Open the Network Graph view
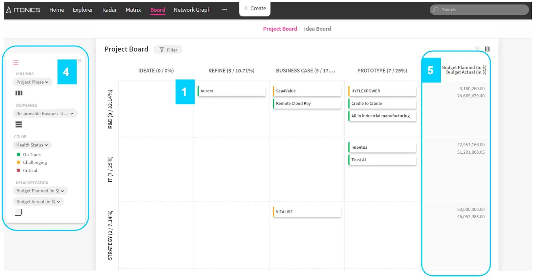Viewport: 535px width, 279px height. [x=192, y=10]
